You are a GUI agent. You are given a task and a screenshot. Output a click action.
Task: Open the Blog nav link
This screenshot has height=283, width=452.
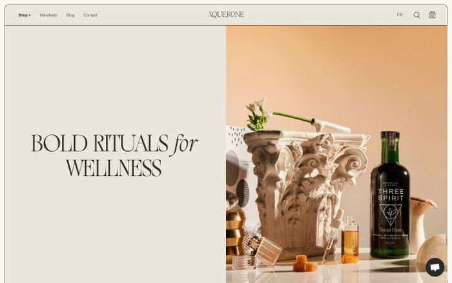tap(70, 15)
